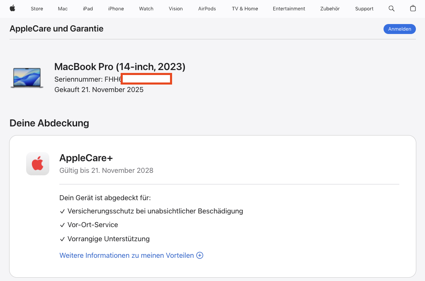Select iPhone in the top navigation
Image resolution: width=425 pixels, height=281 pixels.
(116, 9)
